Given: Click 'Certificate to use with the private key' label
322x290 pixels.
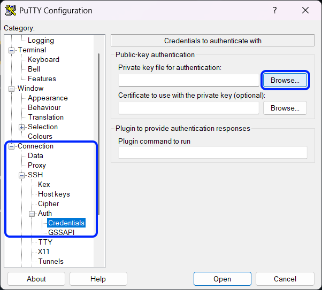Looking at the screenshot, I should click(x=191, y=96).
